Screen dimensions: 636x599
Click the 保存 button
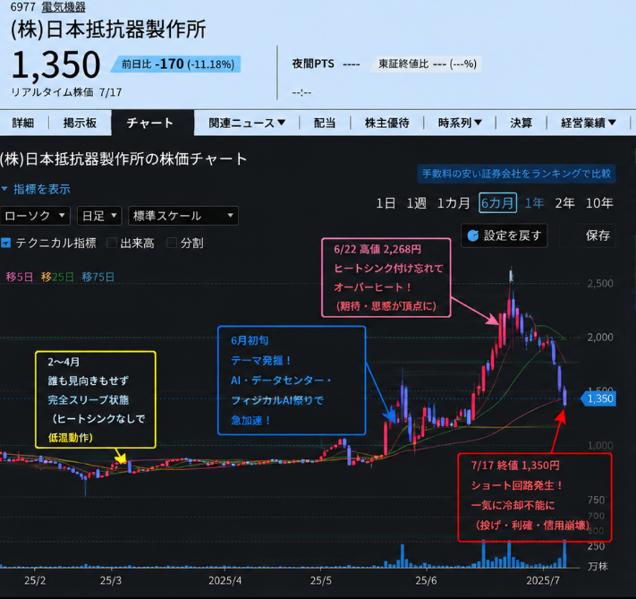[598, 235]
